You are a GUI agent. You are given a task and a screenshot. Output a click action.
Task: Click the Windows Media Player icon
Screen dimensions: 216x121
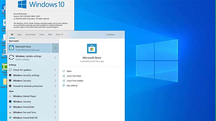pos(10,96)
